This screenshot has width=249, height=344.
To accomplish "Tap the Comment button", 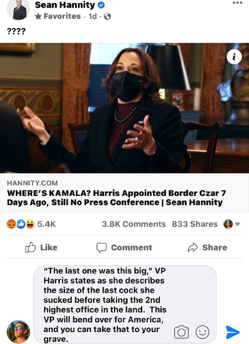I will click(x=124, y=248).
